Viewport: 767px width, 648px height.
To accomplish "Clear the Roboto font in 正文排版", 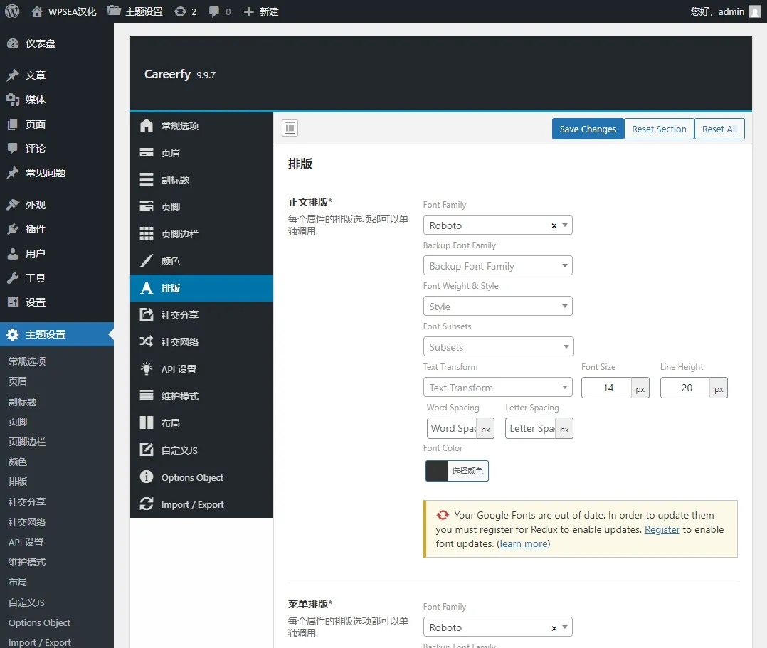I will [x=554, y=225].
